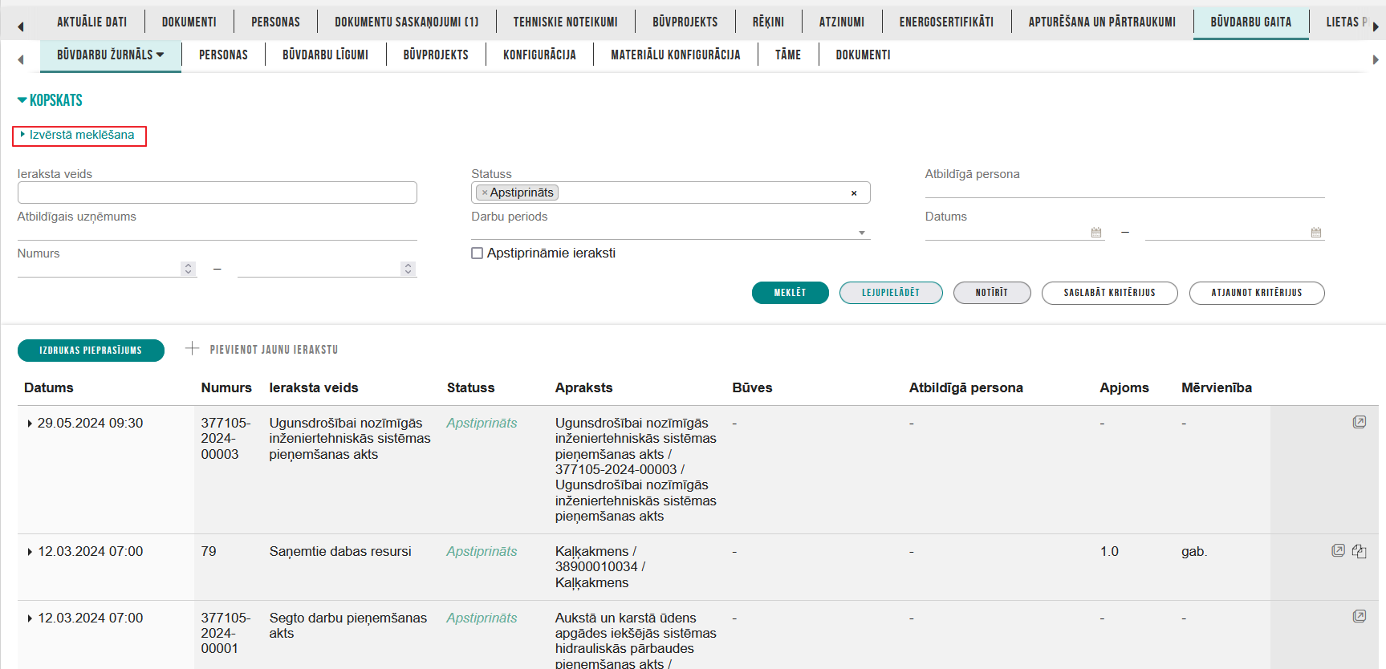Open the Būvprojekts sub-tab
The image size is (1386, 669).
(x=436, y=55)
